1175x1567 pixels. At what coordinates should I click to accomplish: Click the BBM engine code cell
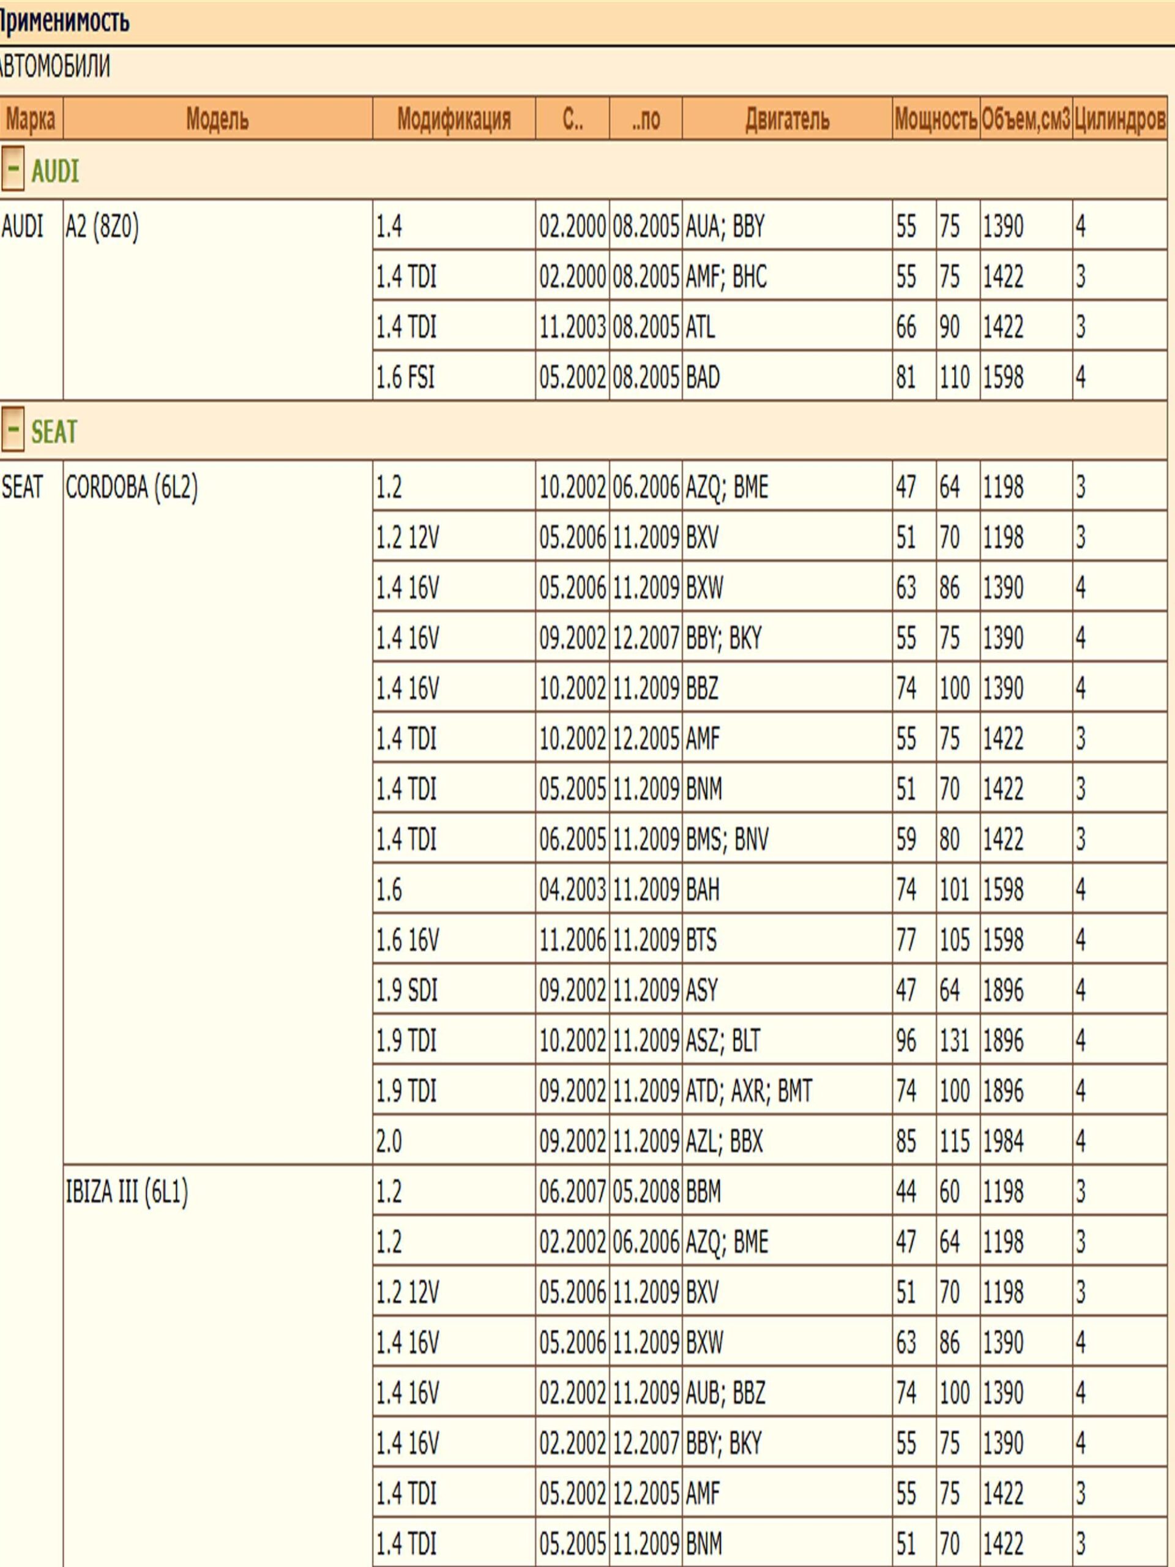[x=703, y=1192]
